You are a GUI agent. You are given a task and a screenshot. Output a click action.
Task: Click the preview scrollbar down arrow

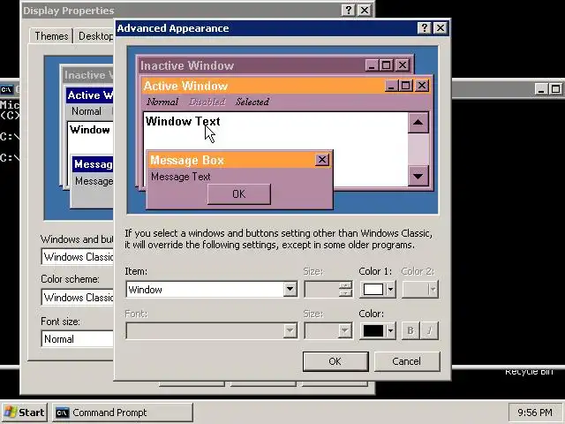click(418, 176)
